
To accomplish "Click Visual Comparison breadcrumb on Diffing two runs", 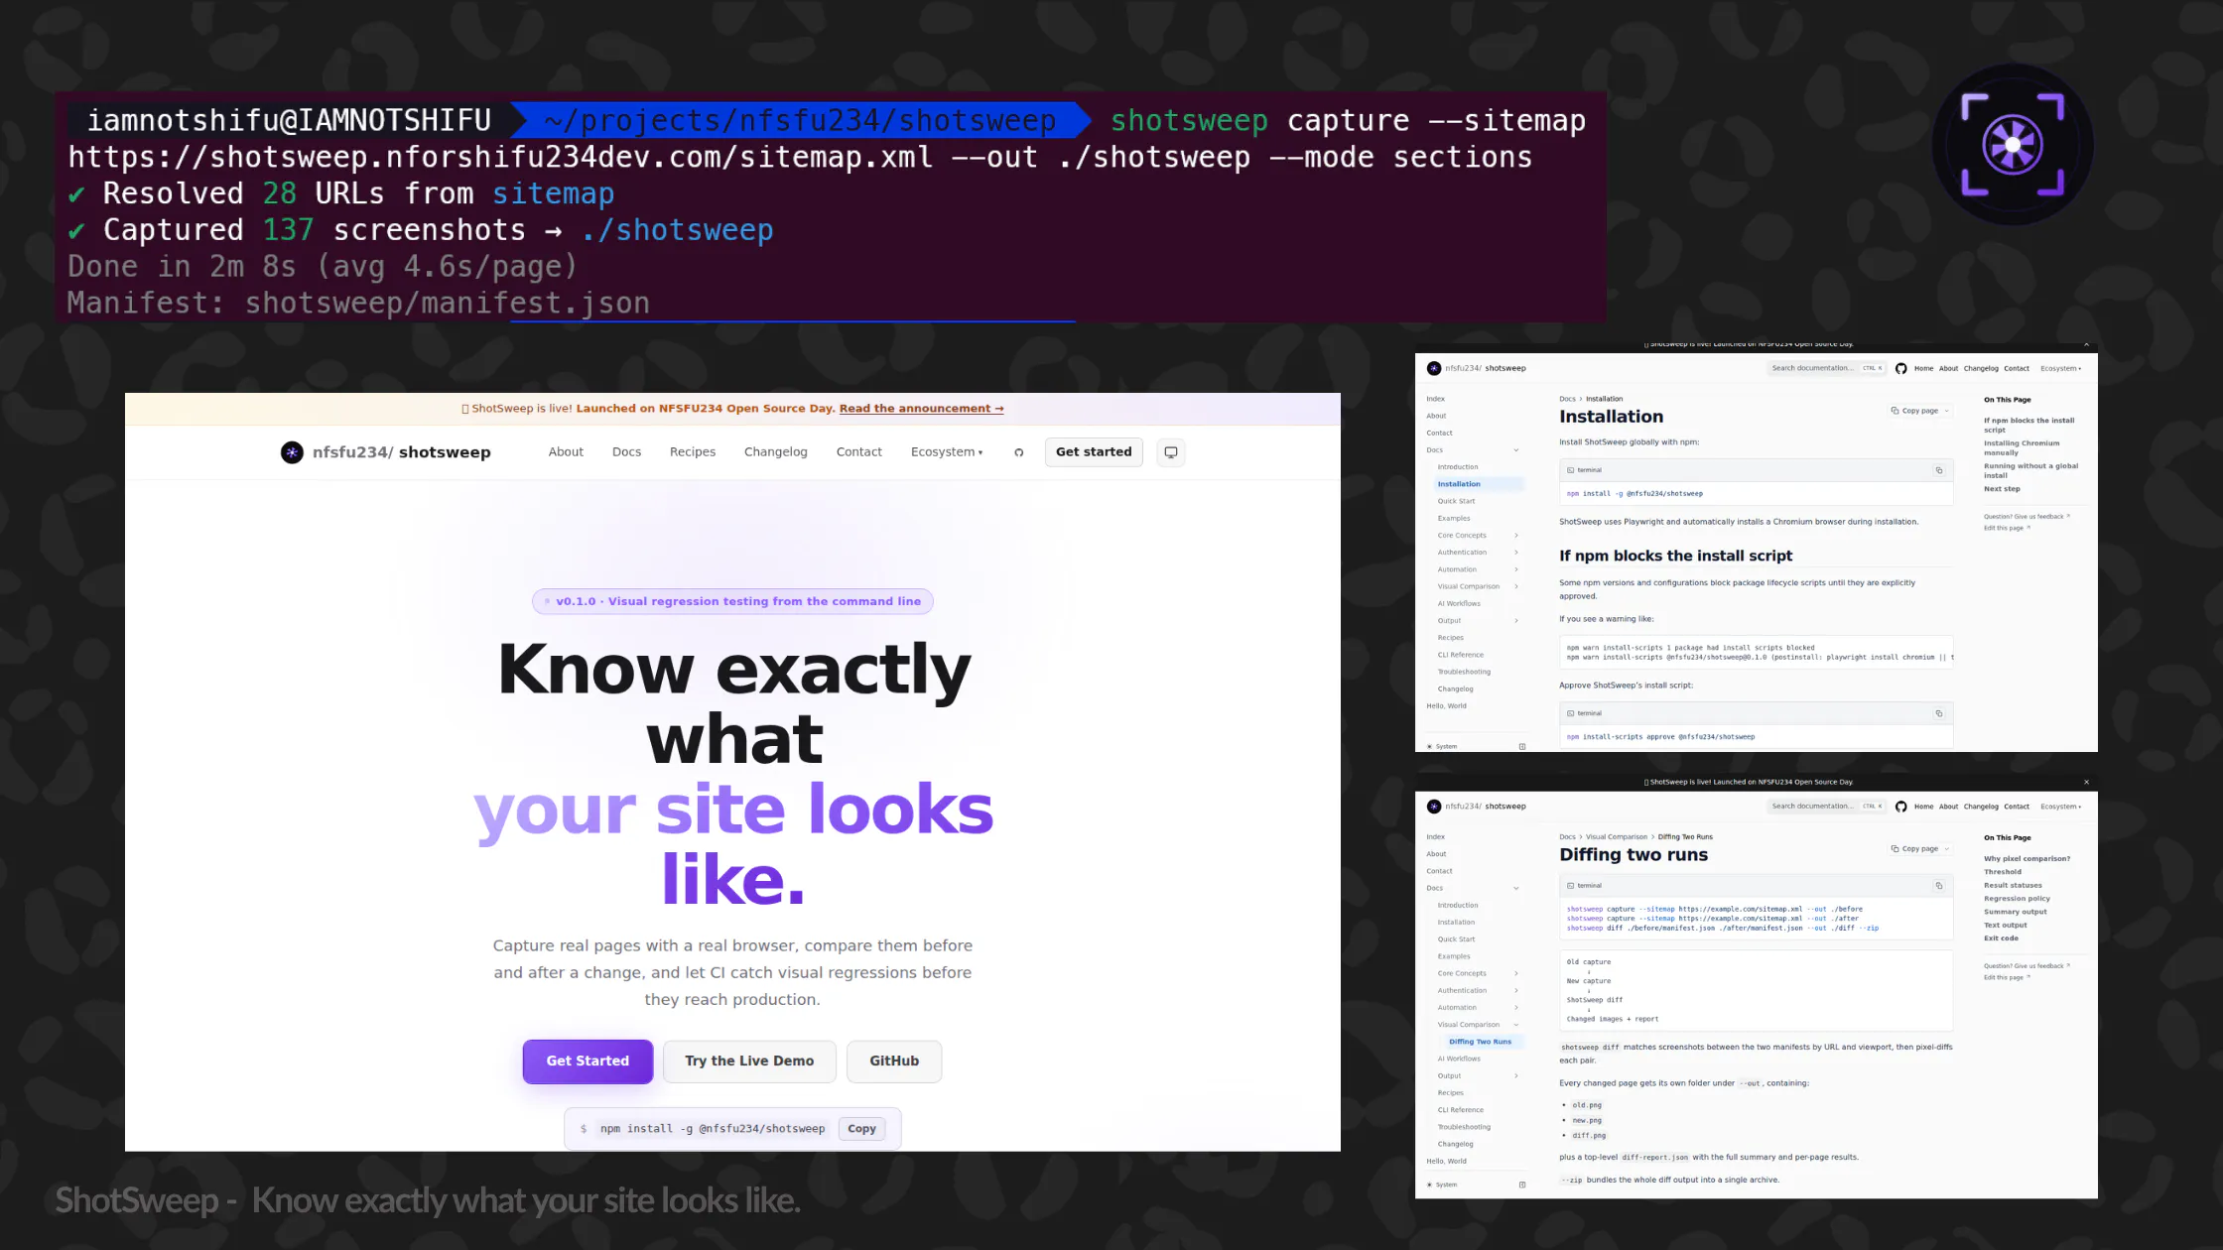I will click(x=1617, y=837).
